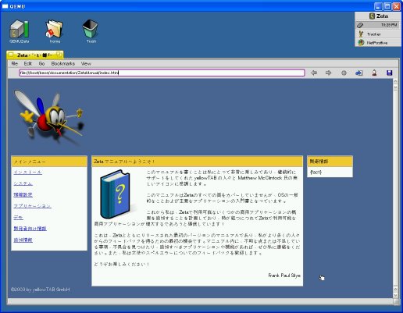This screenshot has width=403, height=313.
Task: Click the Stop loading button
Action: tap(344, 73)
